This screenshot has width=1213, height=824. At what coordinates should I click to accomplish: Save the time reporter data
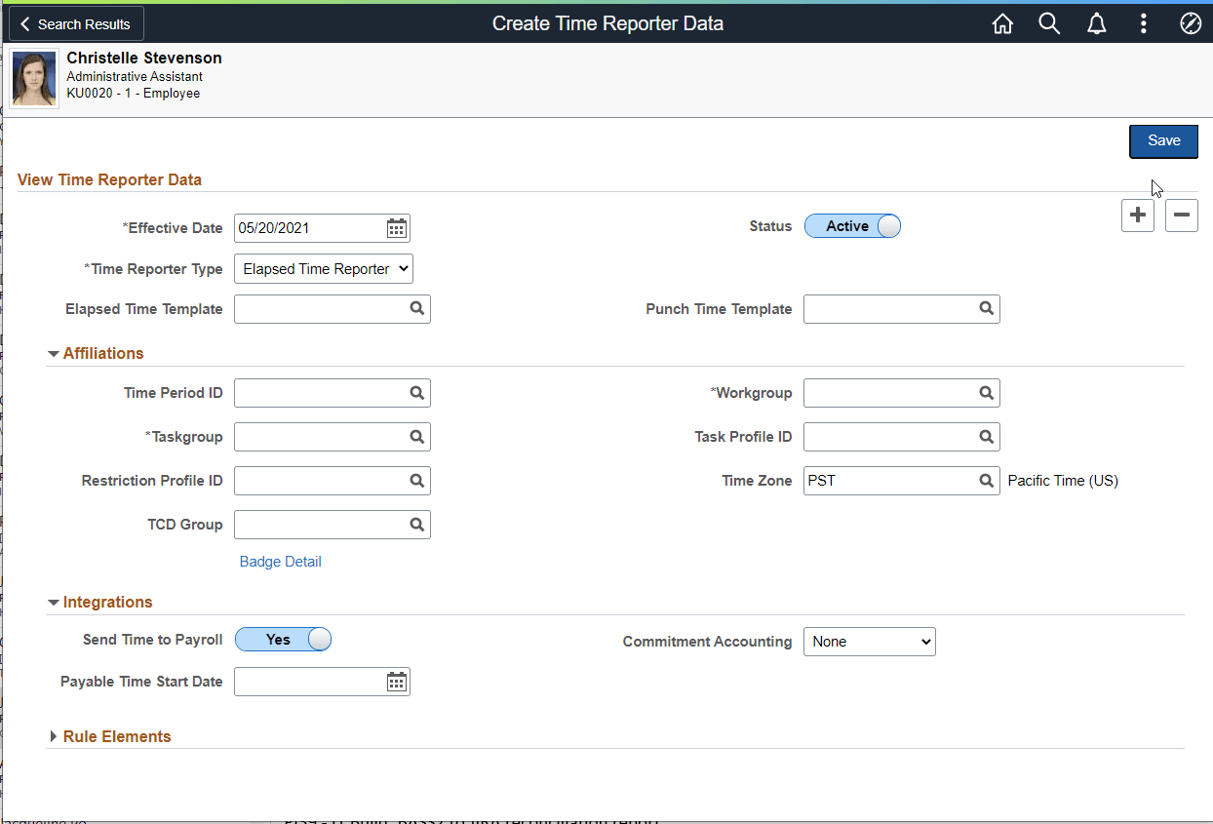click(1163, 140)
